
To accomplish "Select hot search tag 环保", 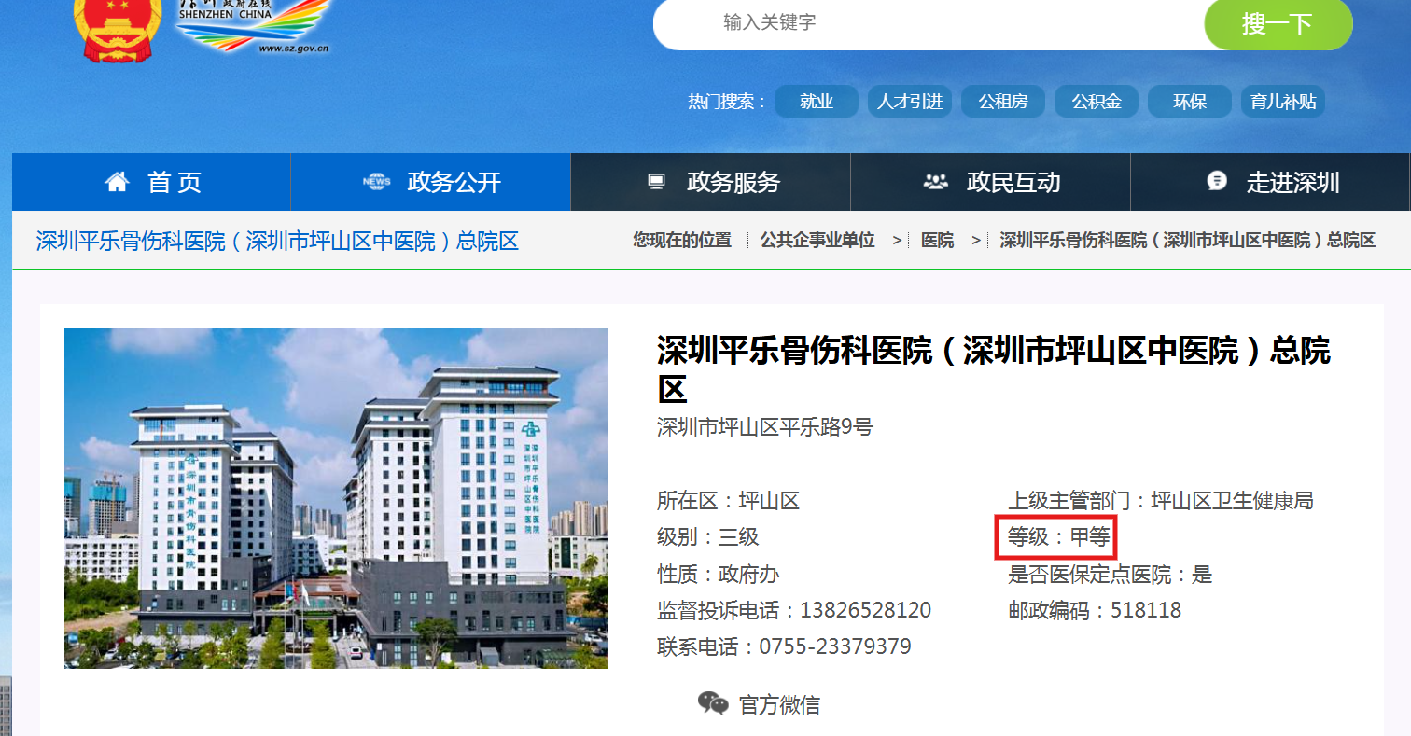I will [1190, 102].
